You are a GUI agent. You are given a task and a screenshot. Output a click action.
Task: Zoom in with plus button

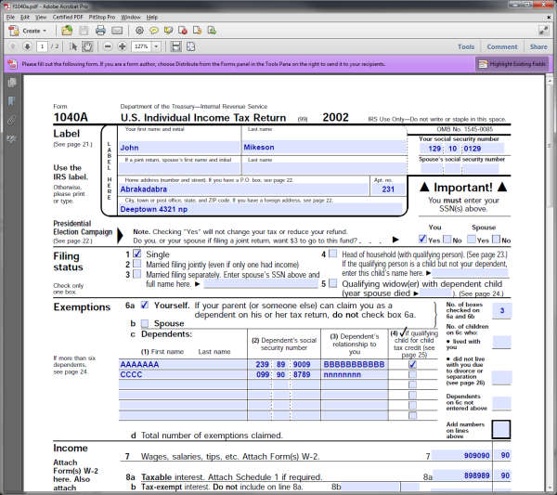(x=123, y=46)
